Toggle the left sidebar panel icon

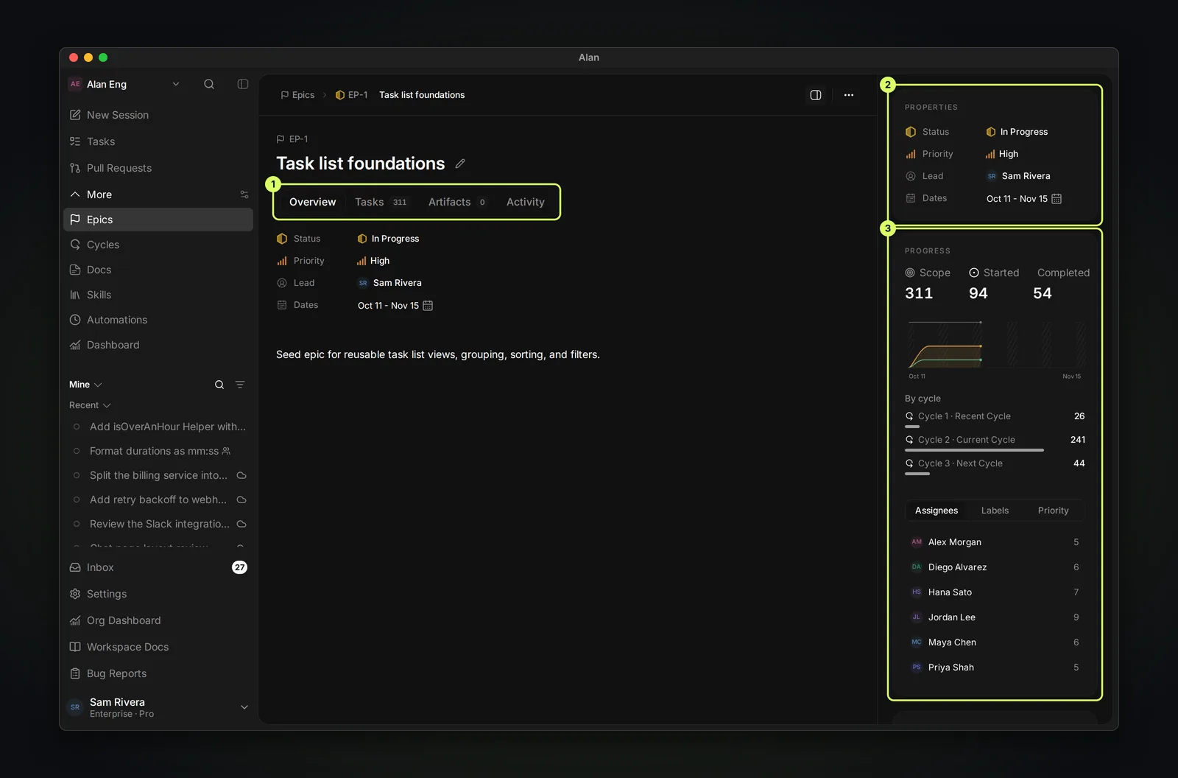pyautogui.click(x=243, y=84)
